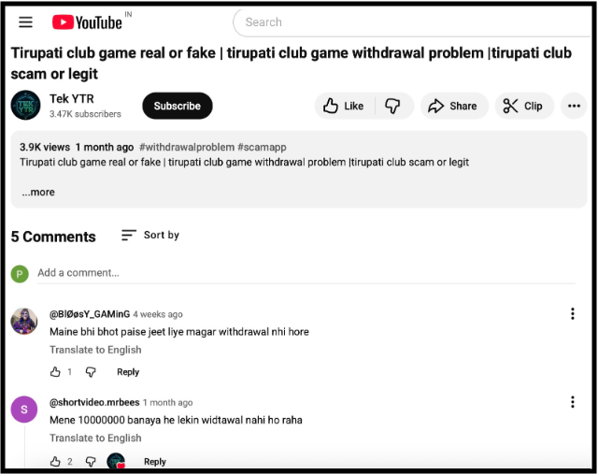This screenshot has width=598, height=474.
Task: Dislike the video
Action: (392, 106)
